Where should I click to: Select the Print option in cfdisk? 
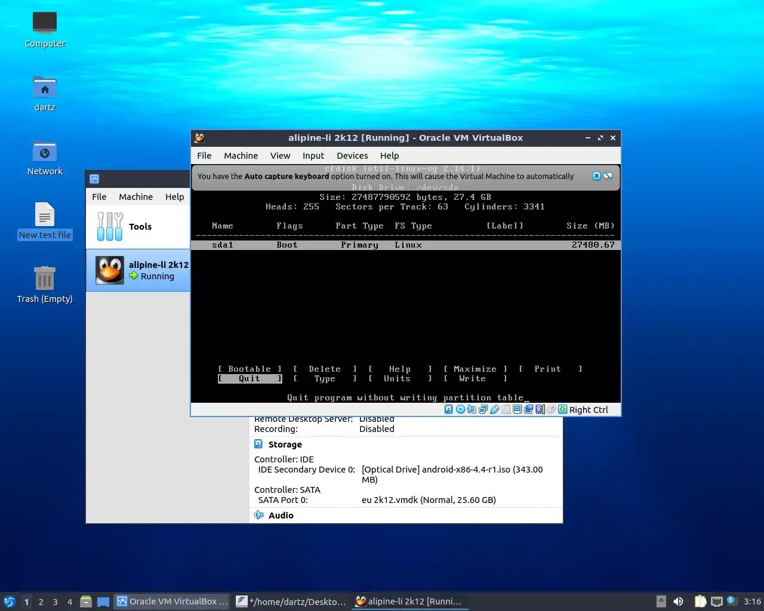(550, 369)
